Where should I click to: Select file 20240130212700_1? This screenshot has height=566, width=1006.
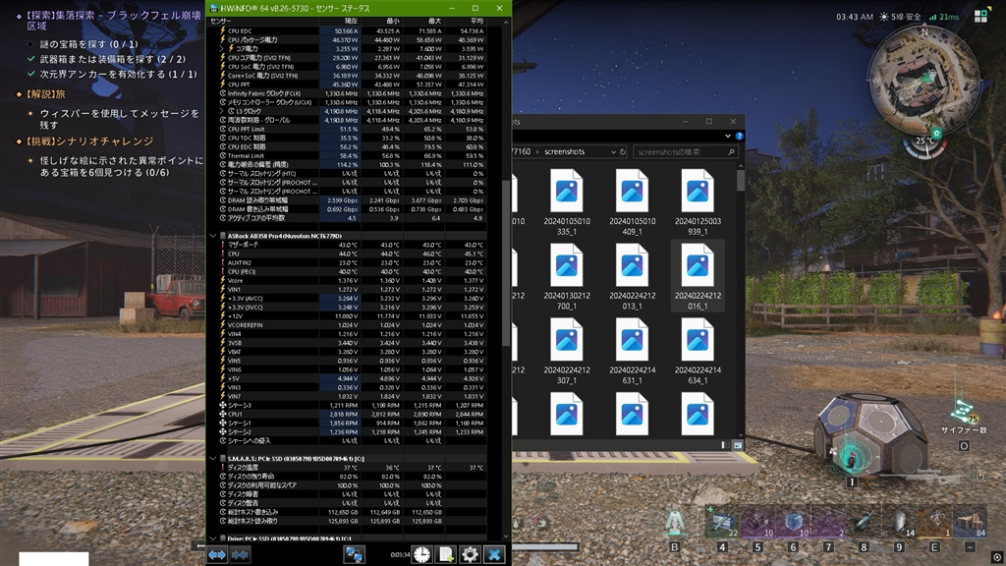coord(567,276)
